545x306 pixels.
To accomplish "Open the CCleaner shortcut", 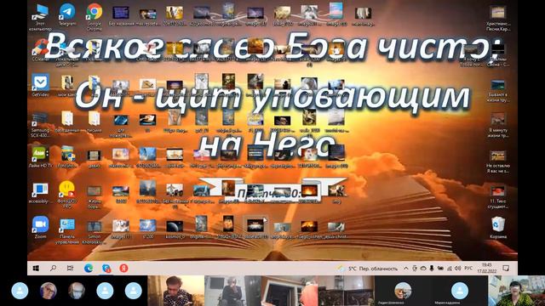I will pyautogui.click(x=40, y=50).
